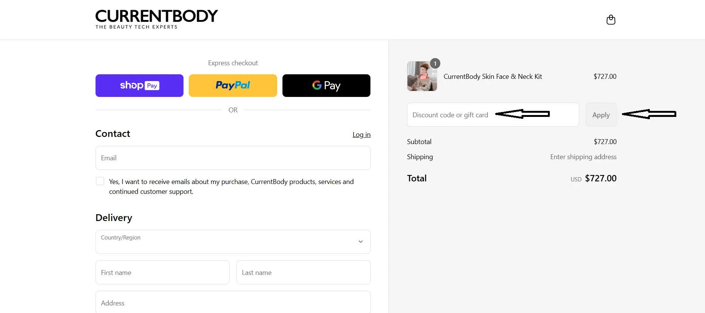Viewport: 705px width, 313px height.
Task: Open the shopping bag cart icon
Action: pyautogui.click(x=611, y=20)
